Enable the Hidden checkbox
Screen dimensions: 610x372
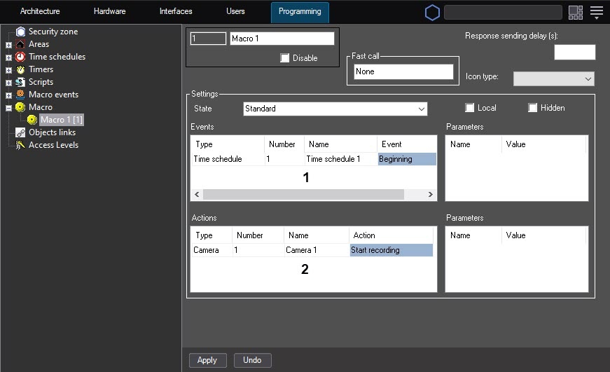coord(532,108)
